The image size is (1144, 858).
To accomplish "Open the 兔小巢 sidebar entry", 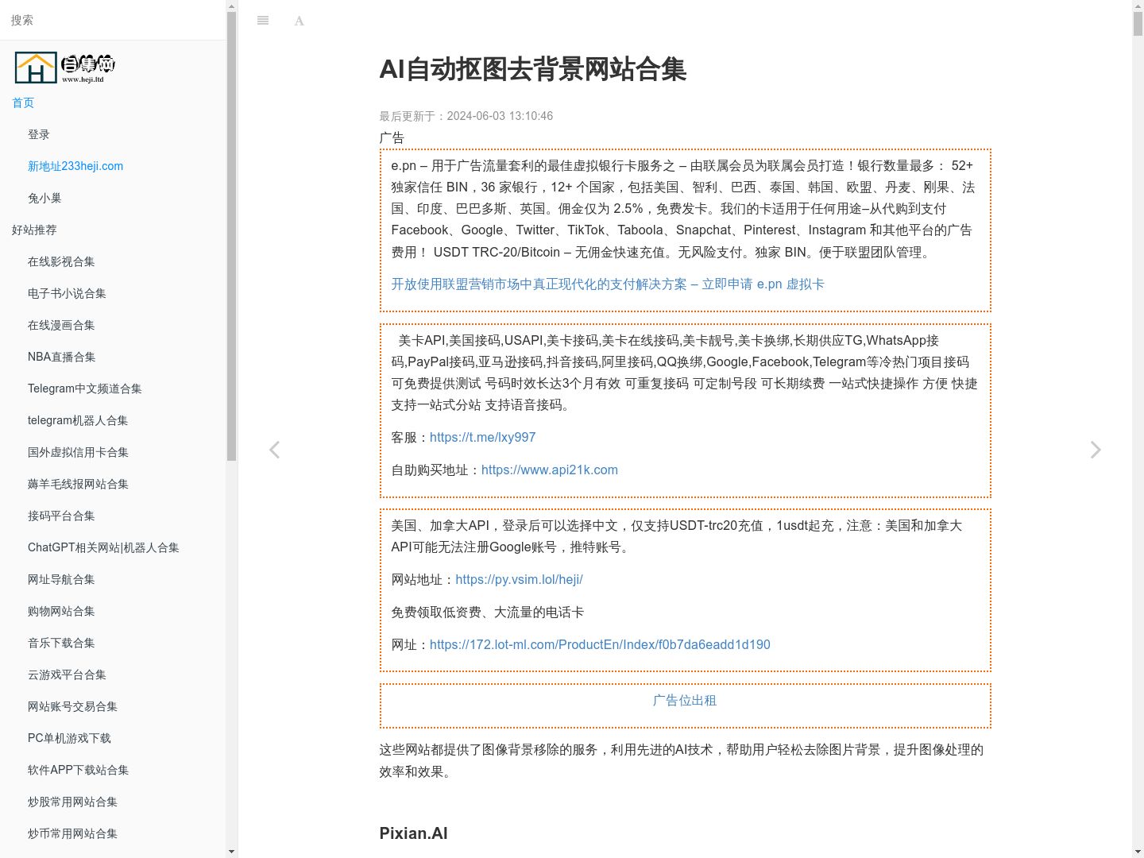I will coord(44,198).
